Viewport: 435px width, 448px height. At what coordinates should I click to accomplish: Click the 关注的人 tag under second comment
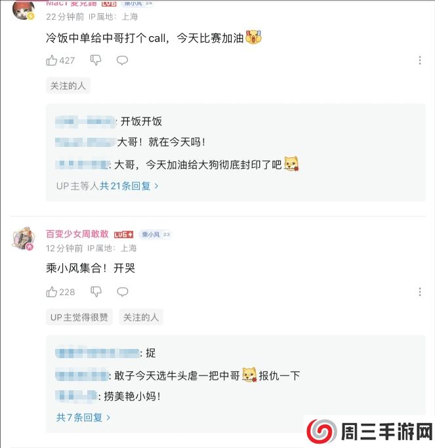[141, 317]
